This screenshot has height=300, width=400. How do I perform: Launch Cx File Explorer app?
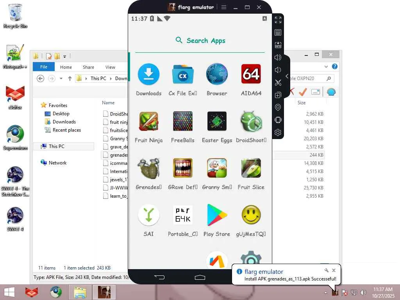[x=183, y=74]
